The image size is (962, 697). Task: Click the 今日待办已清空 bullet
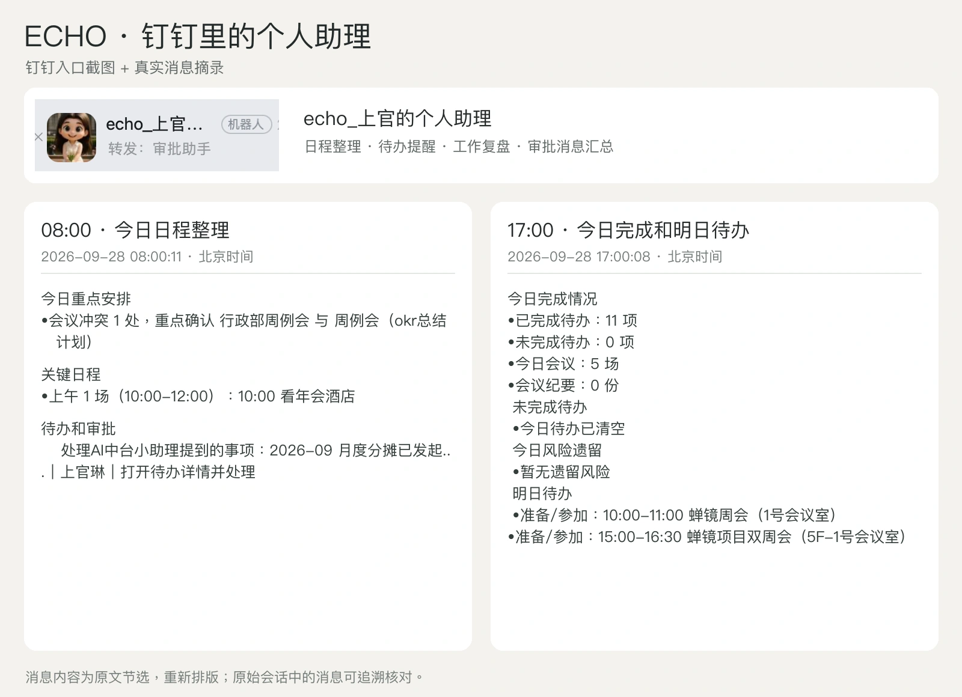(x=569, y=428)
